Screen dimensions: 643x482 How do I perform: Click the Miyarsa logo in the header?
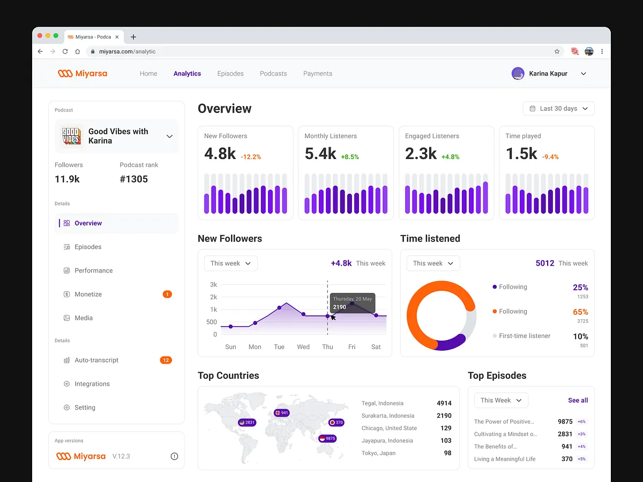[x=83, y=73]
